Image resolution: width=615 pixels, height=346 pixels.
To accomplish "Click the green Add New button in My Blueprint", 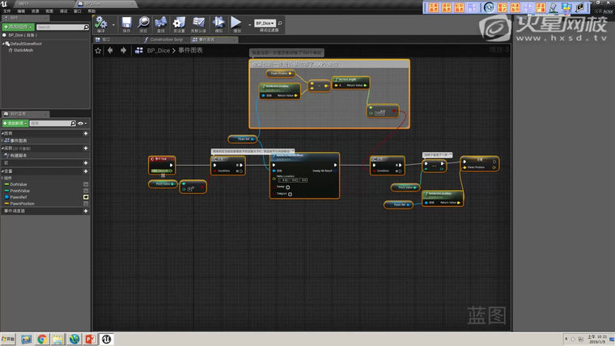I will pos(15,123).
